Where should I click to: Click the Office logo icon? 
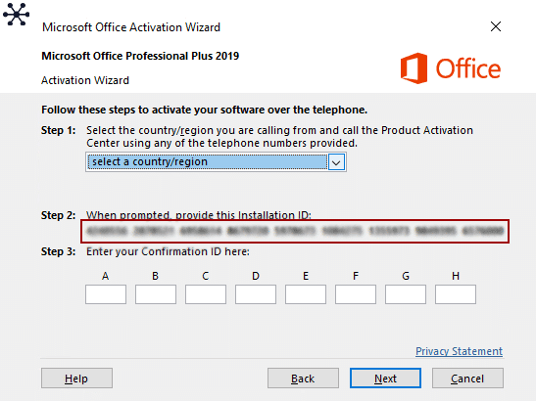(414, 68)
